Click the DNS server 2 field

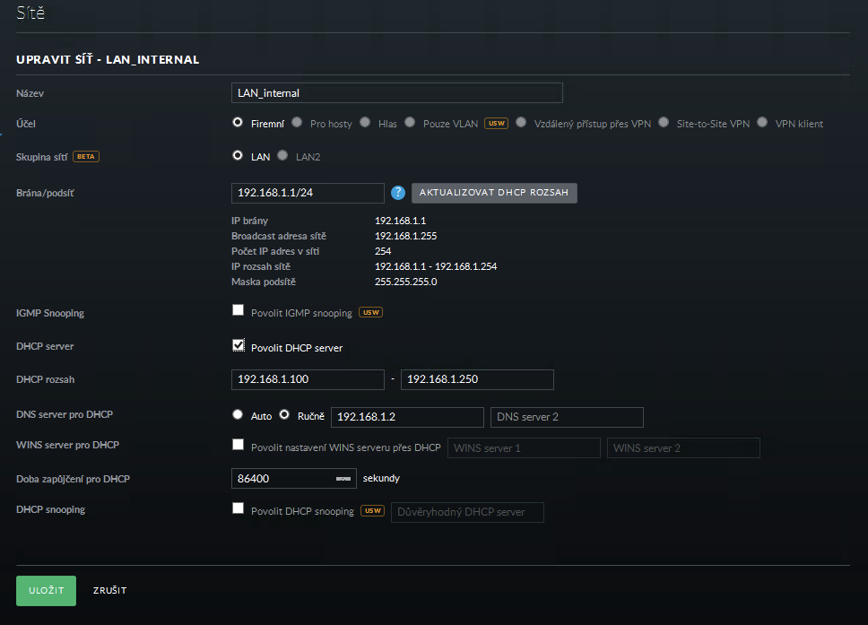click(x=567, y=417)
